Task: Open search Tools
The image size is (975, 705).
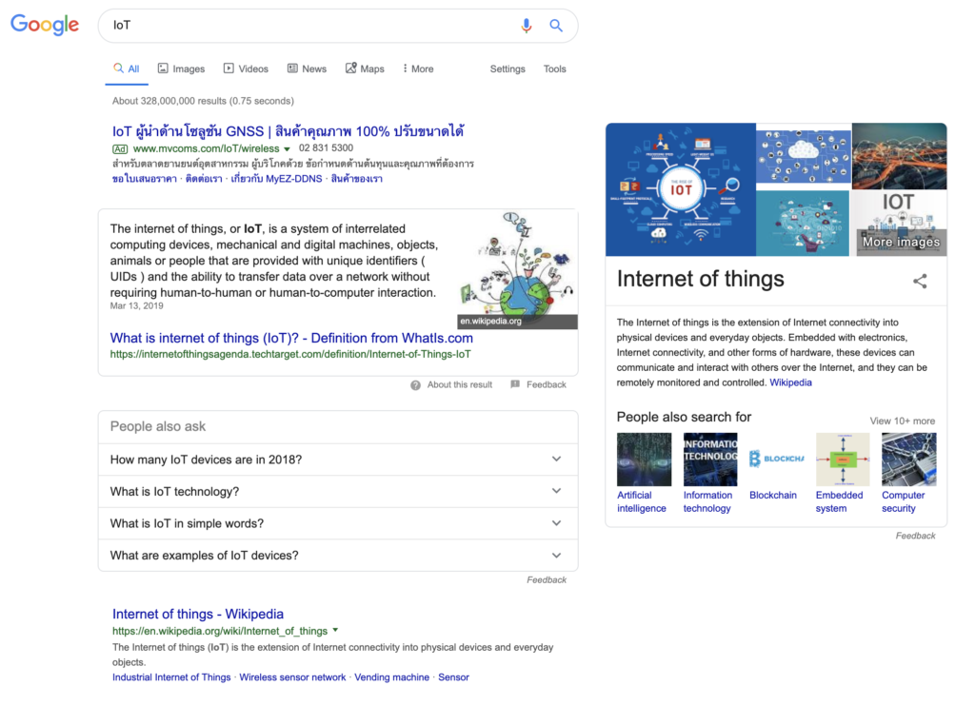Action: [x=555, y=69]
